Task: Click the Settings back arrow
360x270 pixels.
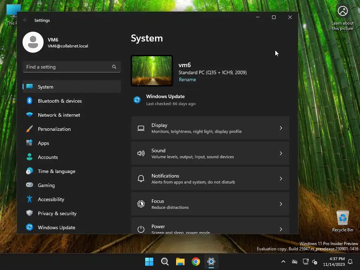Action: pos(25,20)
